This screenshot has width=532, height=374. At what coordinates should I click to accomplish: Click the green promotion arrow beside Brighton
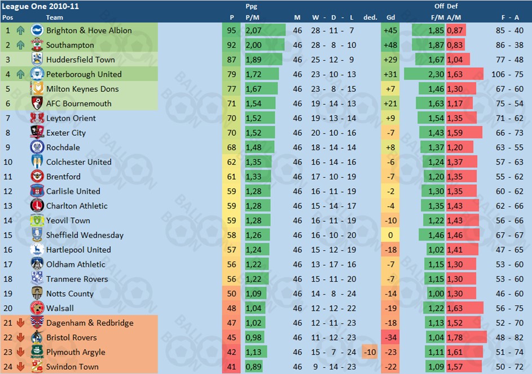[x=21, y=30]
